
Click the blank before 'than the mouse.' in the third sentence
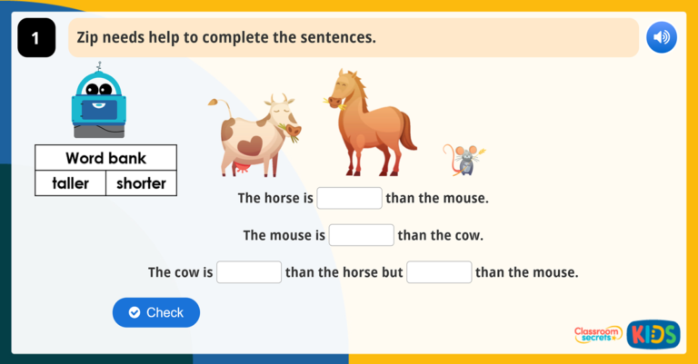coord(439,272)
